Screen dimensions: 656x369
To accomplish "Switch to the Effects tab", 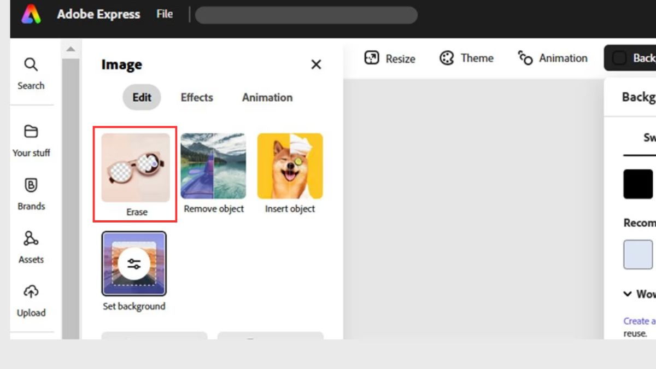I will (197, 97).
